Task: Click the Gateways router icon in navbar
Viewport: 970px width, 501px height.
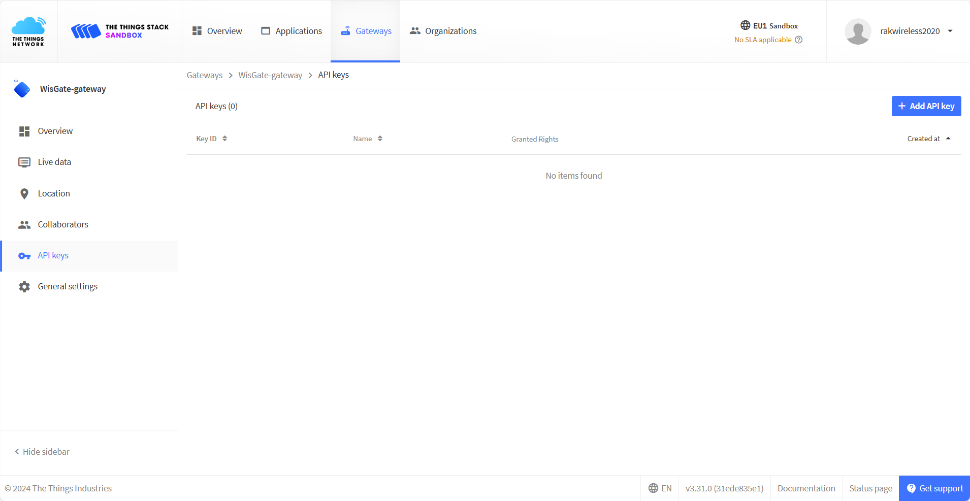Action: 346,31
